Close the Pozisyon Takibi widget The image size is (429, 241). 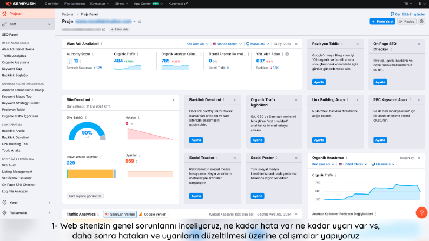click(x=357, y=44)
